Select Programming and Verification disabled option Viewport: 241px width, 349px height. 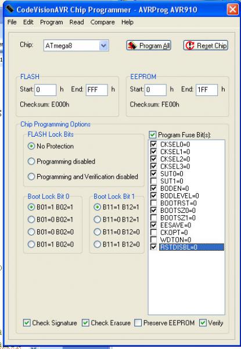[x=31, y=176]
